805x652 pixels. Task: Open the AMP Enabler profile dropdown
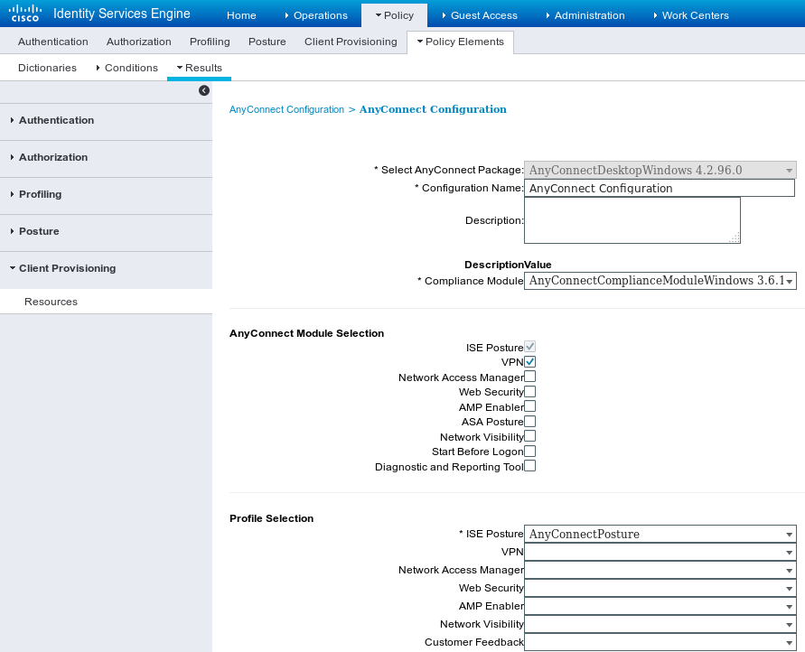[660, 606]
